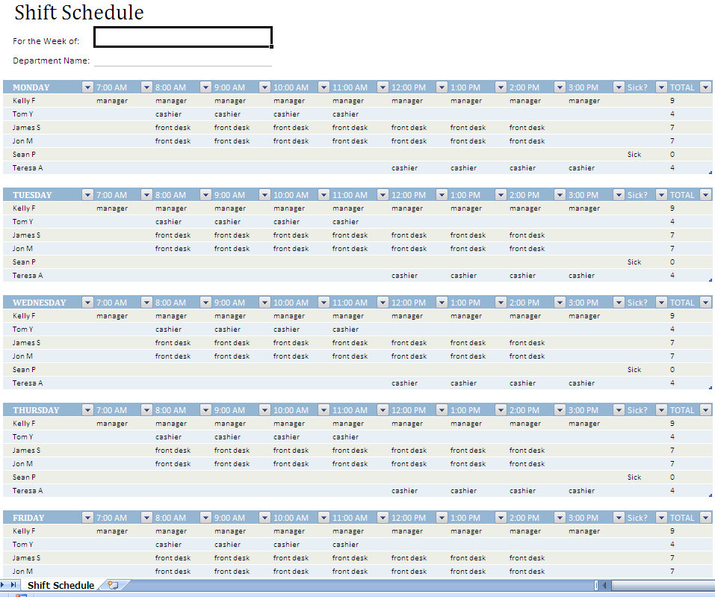The image size is (715, 597).
Task: Expand Thursday's 12:00 PM filter arrow
Action: click(442, 410)
